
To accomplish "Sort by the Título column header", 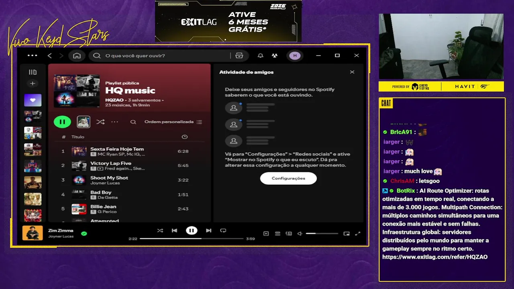I will click(x=78, y=137).
